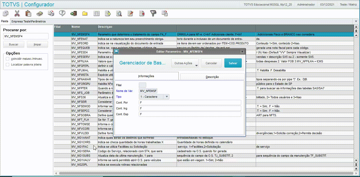
Task: Click the add new record icon
Action: [x=108, y=13]
